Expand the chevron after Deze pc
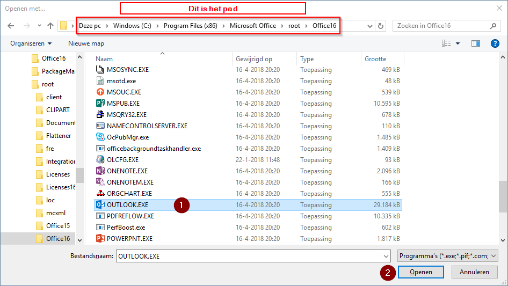The image size is (508, 286). point(107,26)
